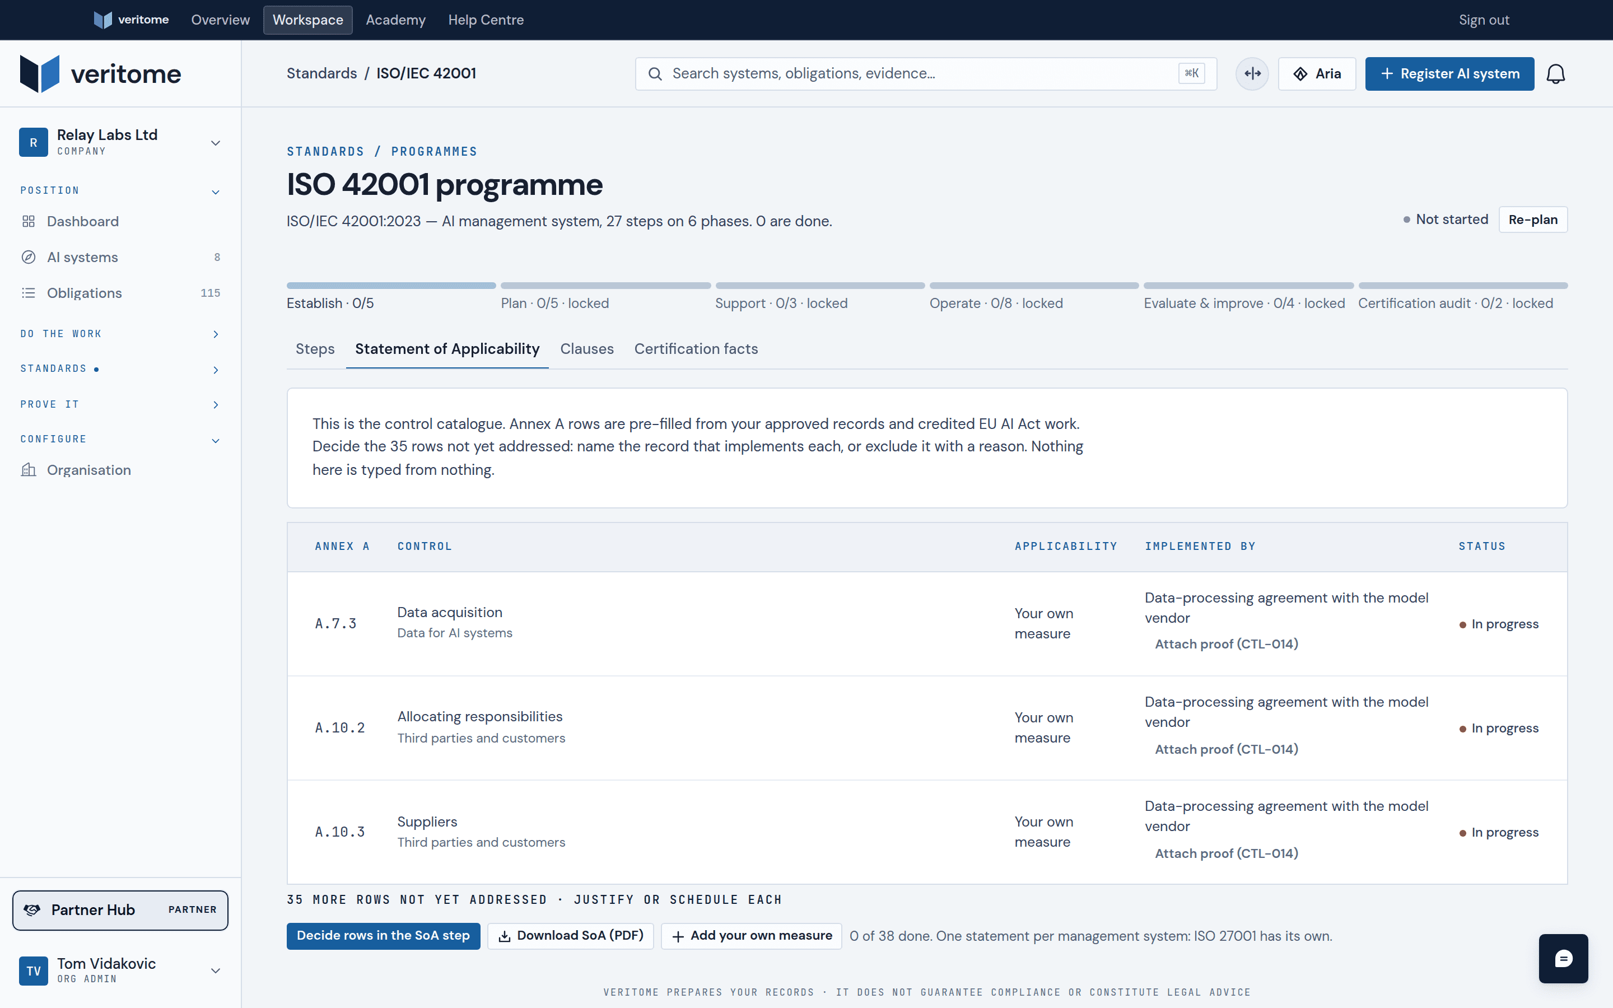The image size is (1613, 1008).
Task: Click the Re-plan button
Action: tap(1532, 220)
